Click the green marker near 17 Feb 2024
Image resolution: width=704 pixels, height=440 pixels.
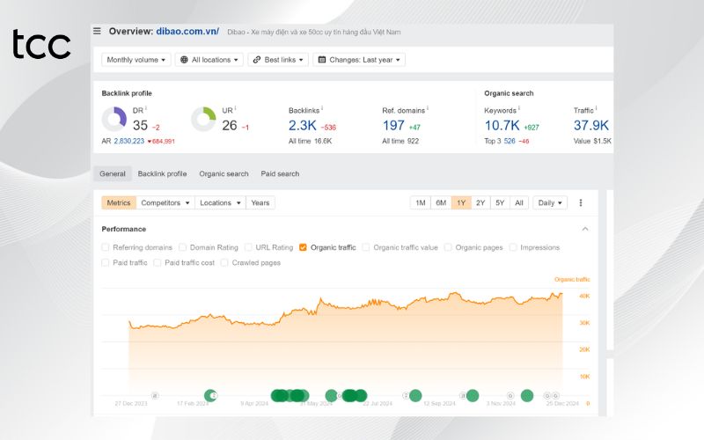click(210, 395)
